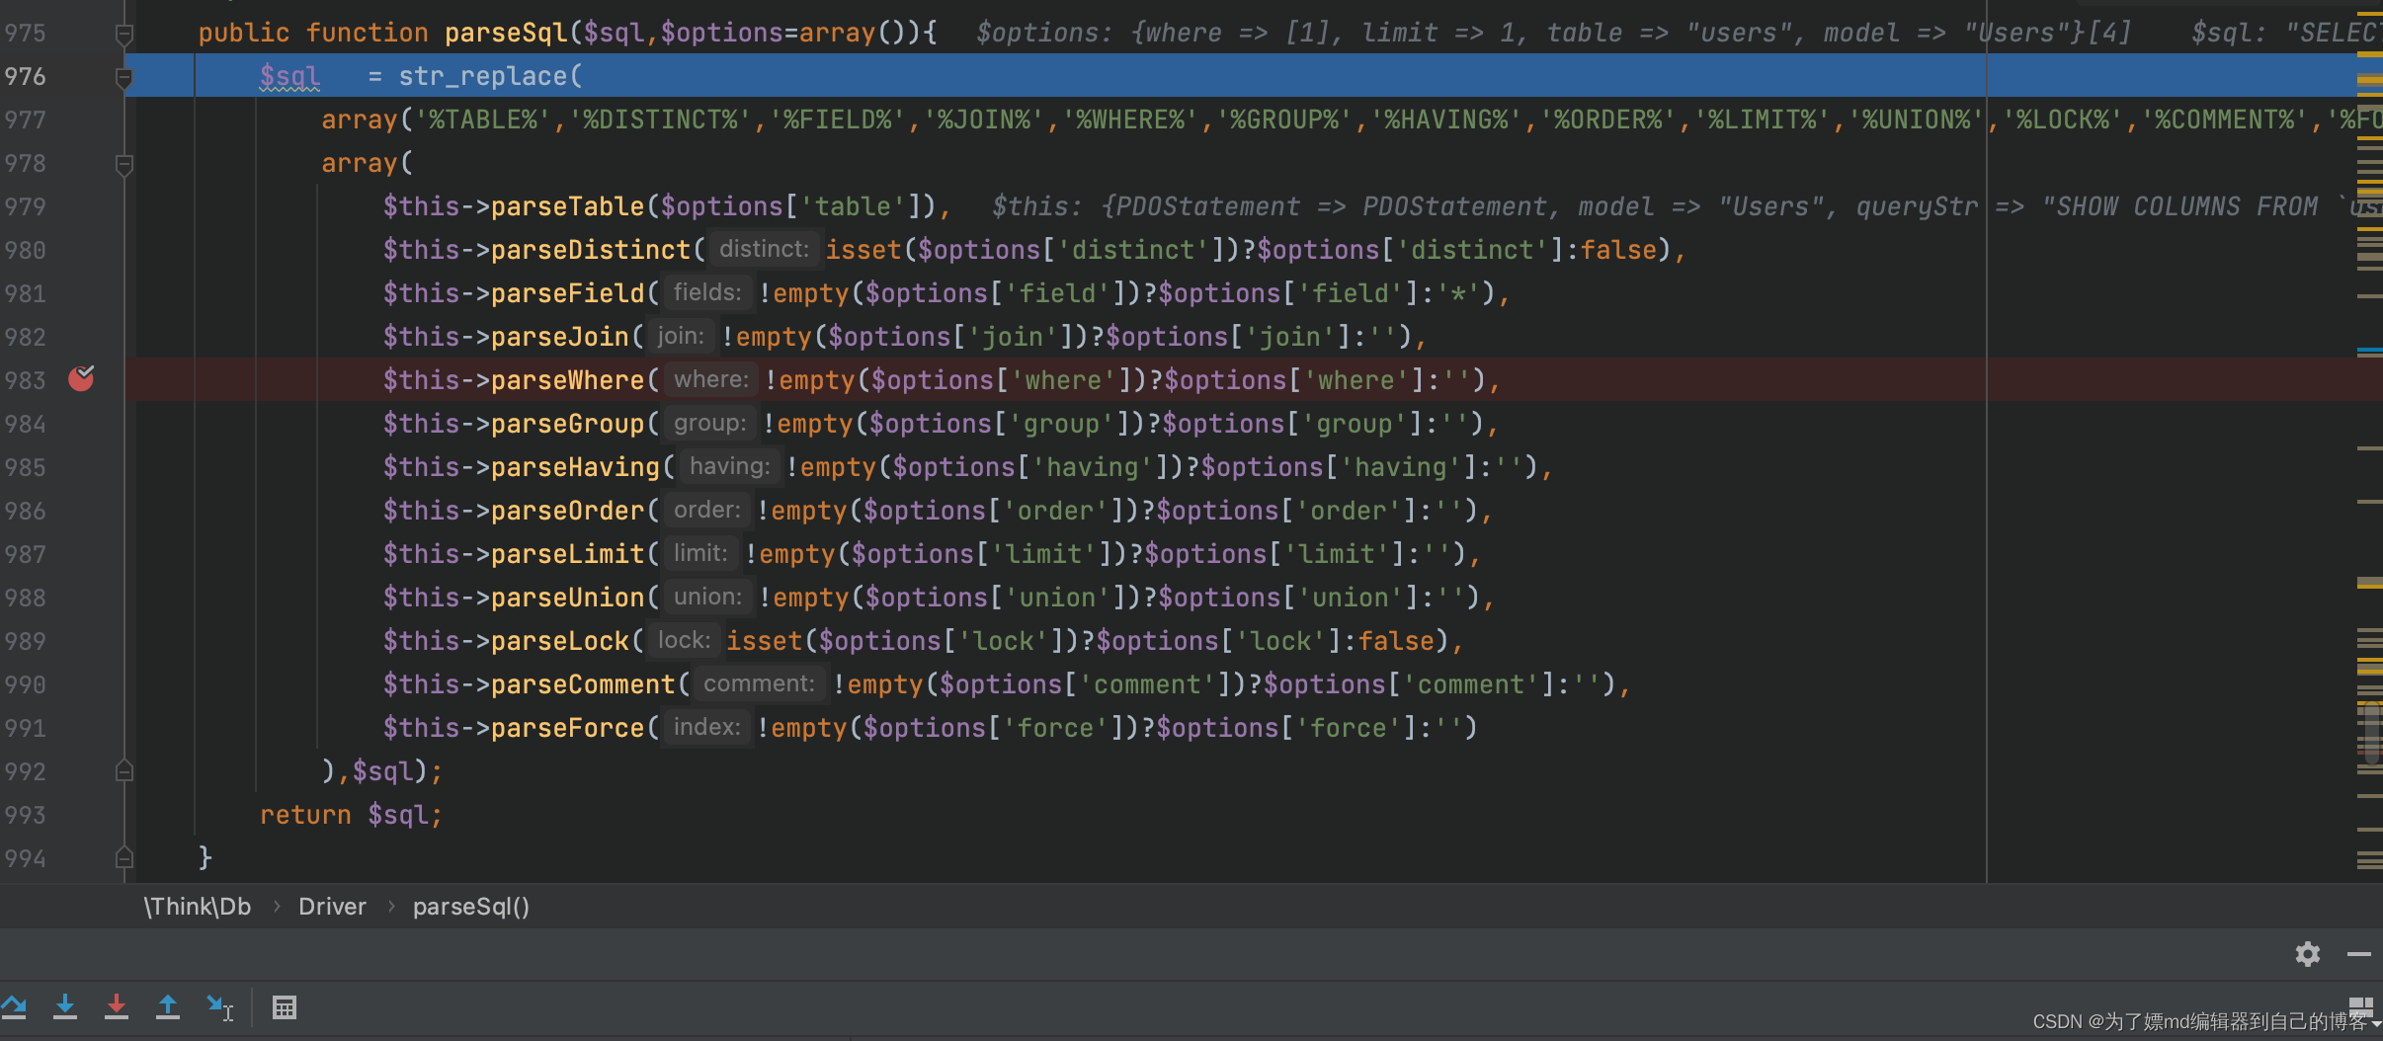Open the debug panel settings gear
Image resolution: width=2383 pixels, height=1041 pixels.
click(x=2308, y=954)
